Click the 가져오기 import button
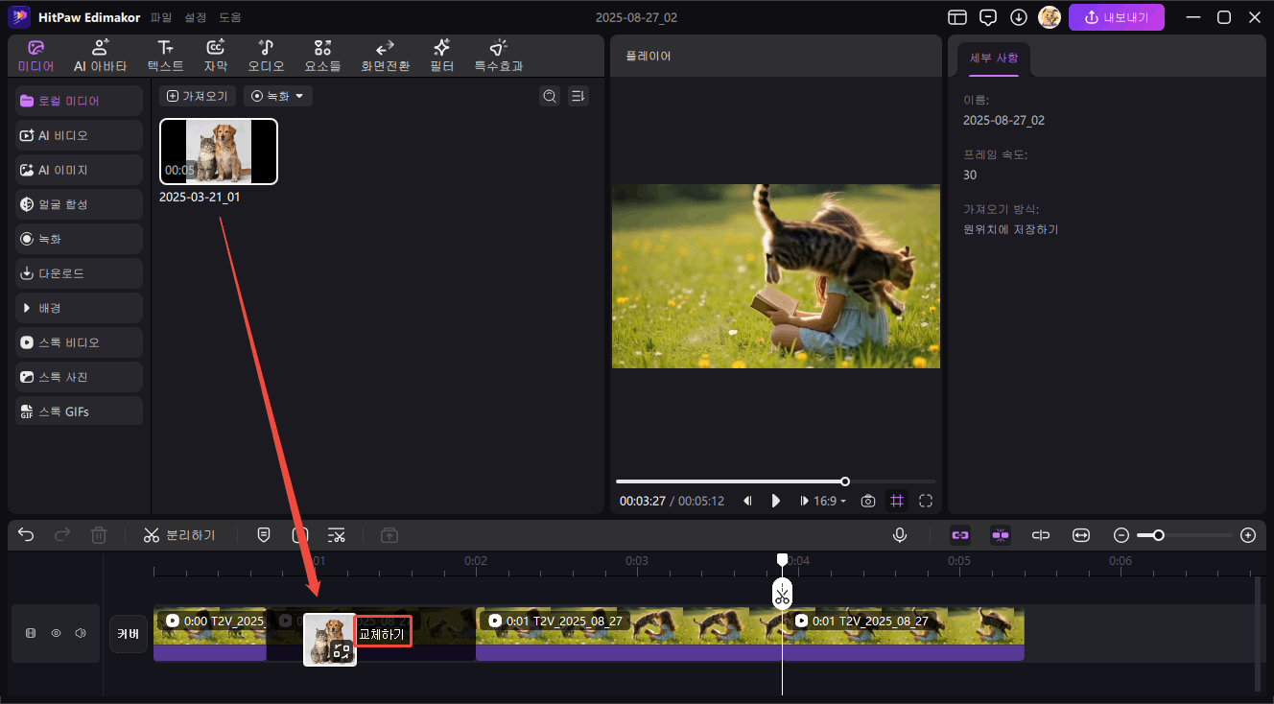This screenshot has width=1274, height=704. tap(197, 96)
